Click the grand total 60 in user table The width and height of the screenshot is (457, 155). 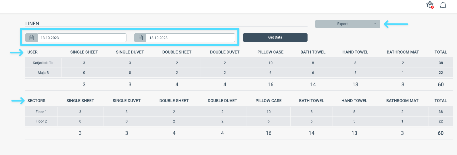point(441,85)
